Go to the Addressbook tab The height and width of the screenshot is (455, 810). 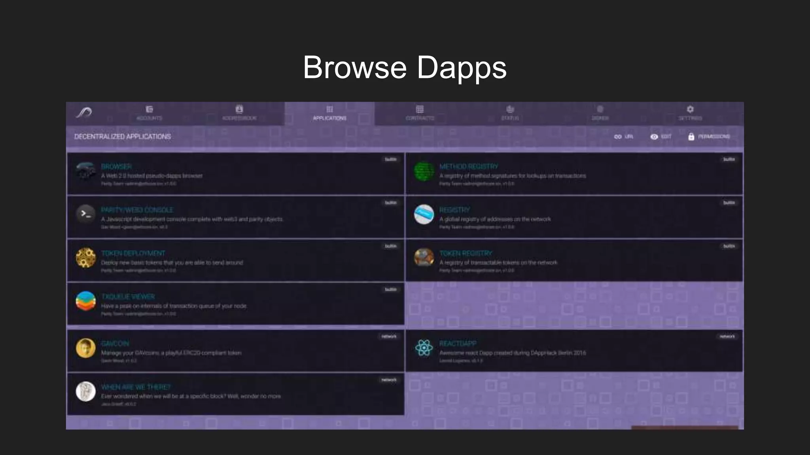click(x=239, y=113)
